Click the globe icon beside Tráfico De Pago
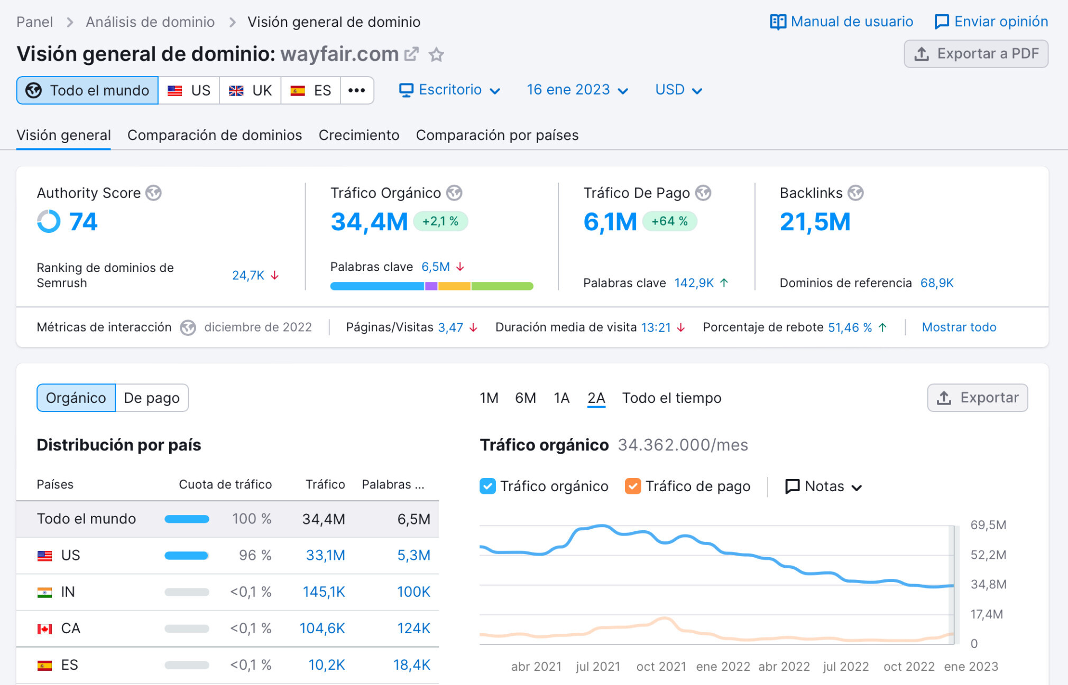Image resolution: width=1068 pixels, height=685 pixels. coord(703,193)
